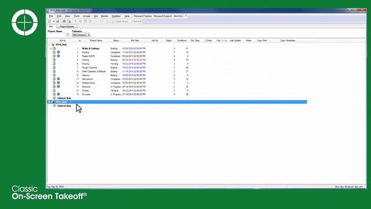The height and width of the screenshot is (209, 371).
Task: Open the Tools menu
Action: pos(77,16)
